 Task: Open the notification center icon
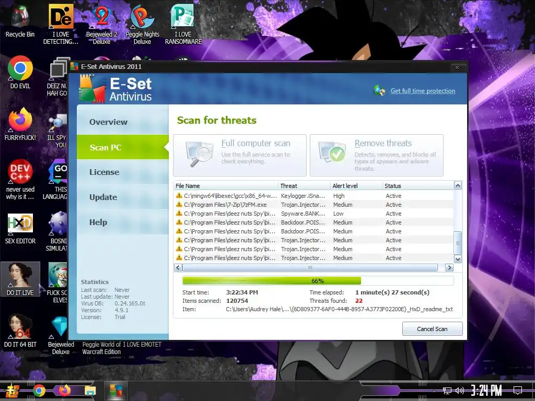[x=518, y=390]
